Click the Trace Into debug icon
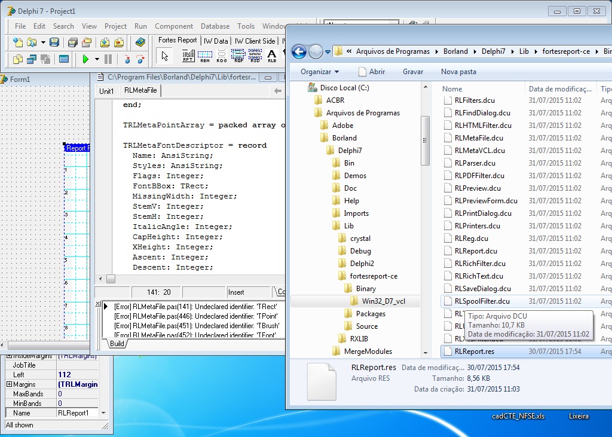This screenshot has height=437, width=612. click(127, 59)
